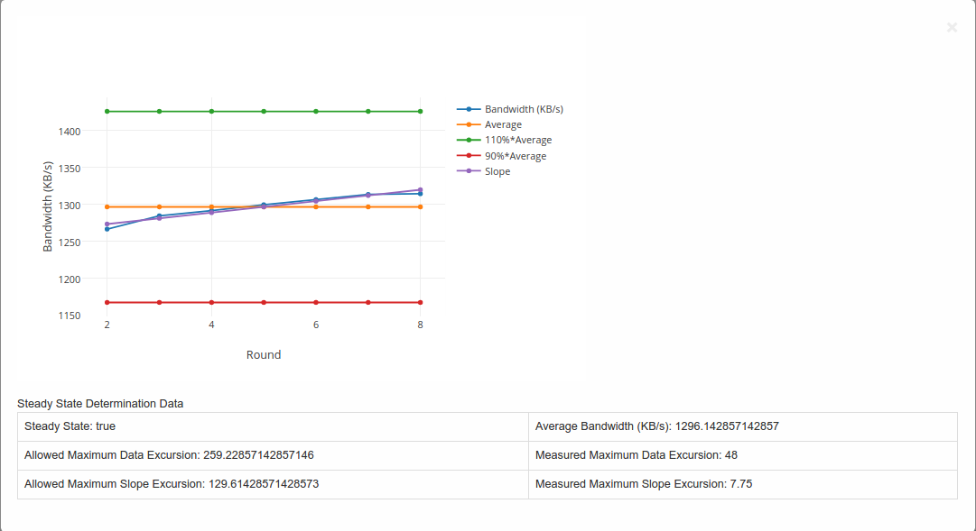
Task: Click the Round x-axis title
Action: tap(264, 355)
